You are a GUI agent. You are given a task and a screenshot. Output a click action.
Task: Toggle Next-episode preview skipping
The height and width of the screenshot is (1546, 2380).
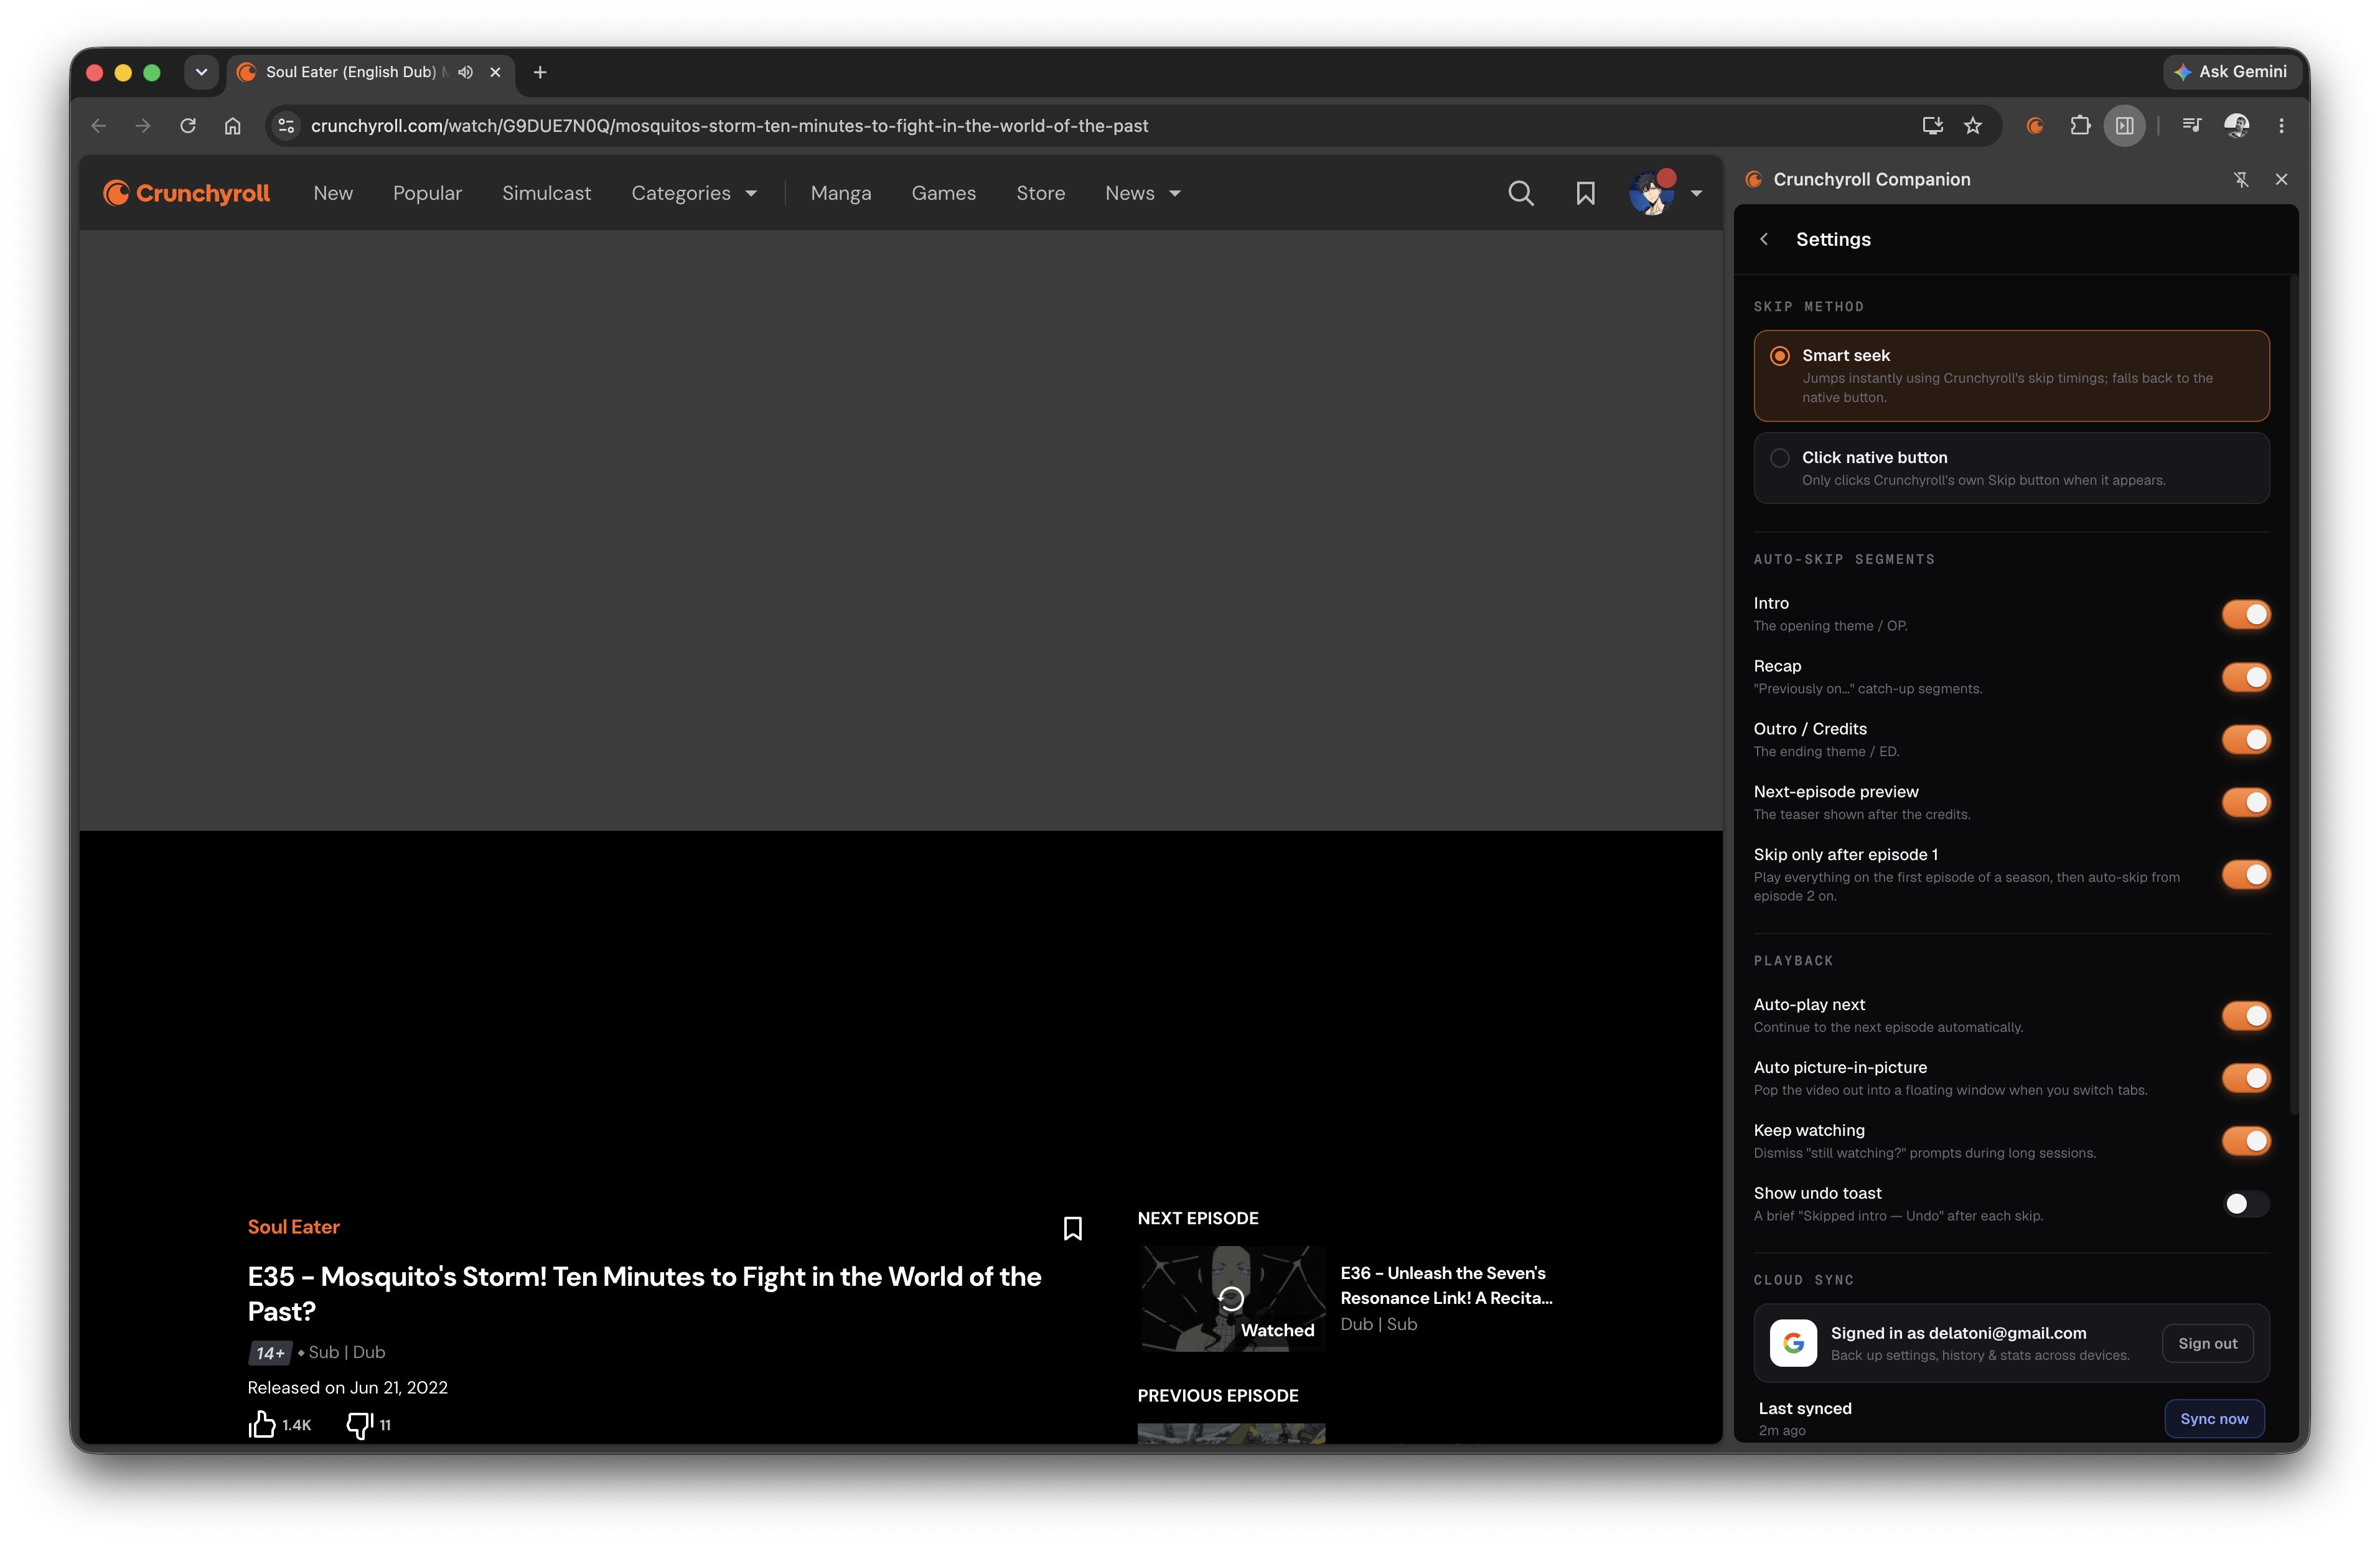tap(2246, 803)
